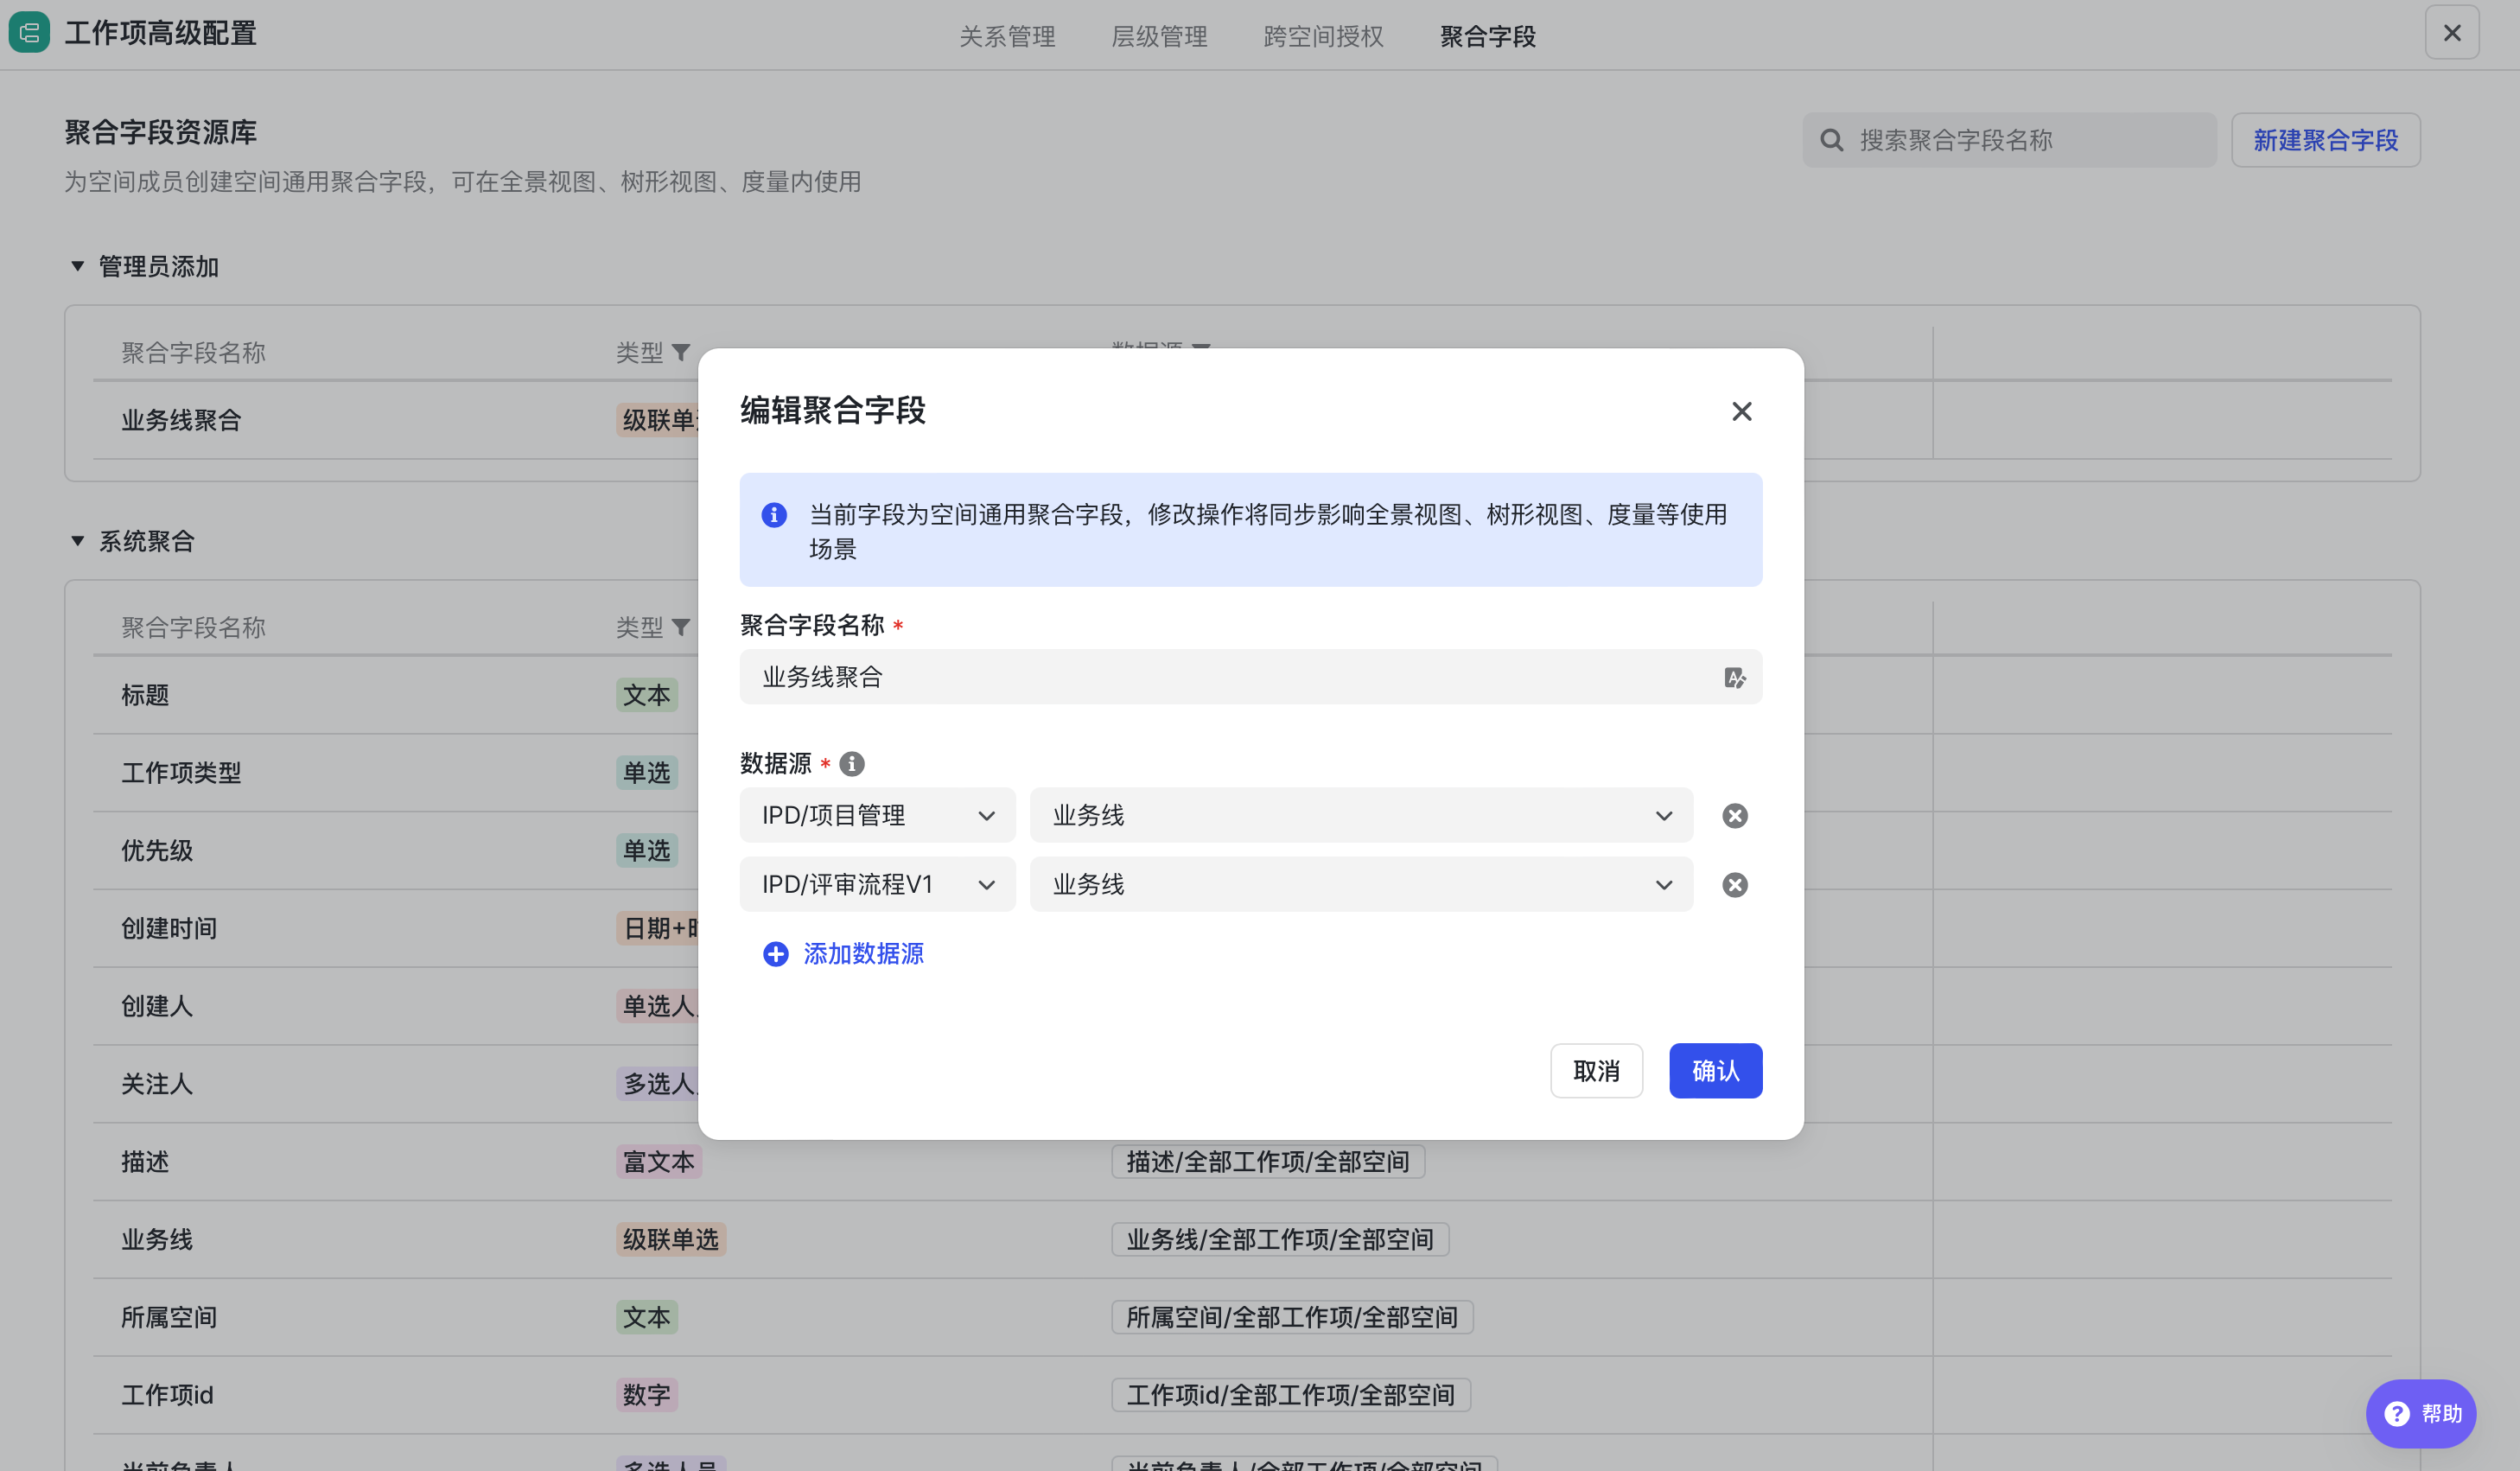Collapse the 系统聚合 section
This screenshot has height=1471, width=2520.
click(x=77, y=541)
